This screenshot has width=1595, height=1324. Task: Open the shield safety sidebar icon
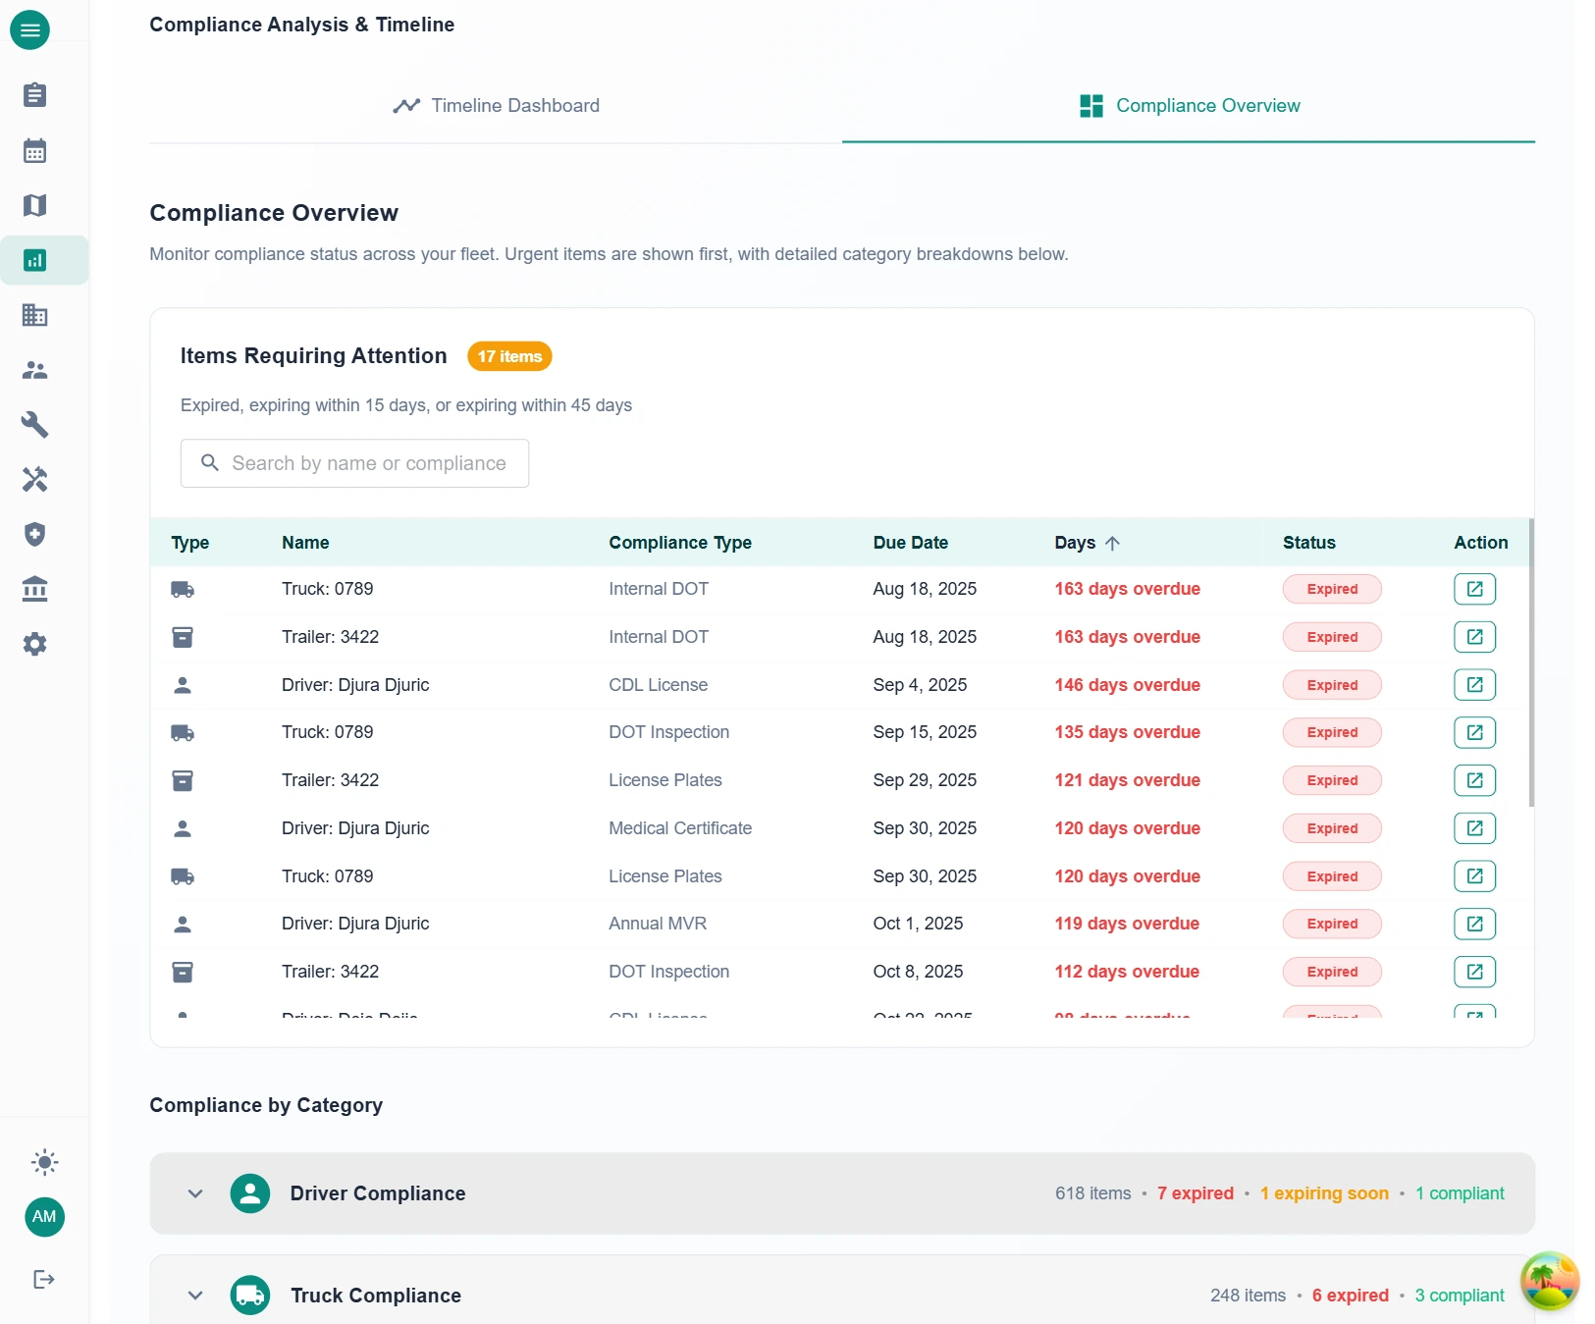(35, 535)
